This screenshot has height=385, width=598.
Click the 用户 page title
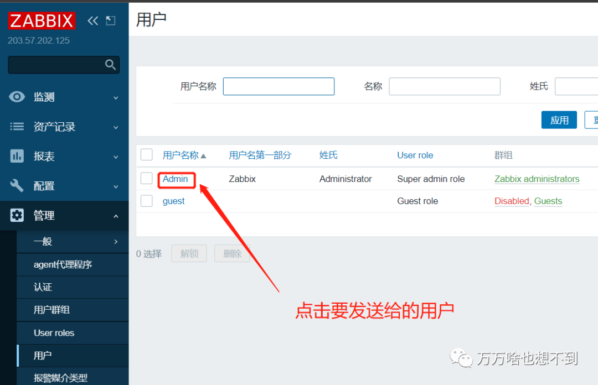pyautogui.click(x=151, y=19)
